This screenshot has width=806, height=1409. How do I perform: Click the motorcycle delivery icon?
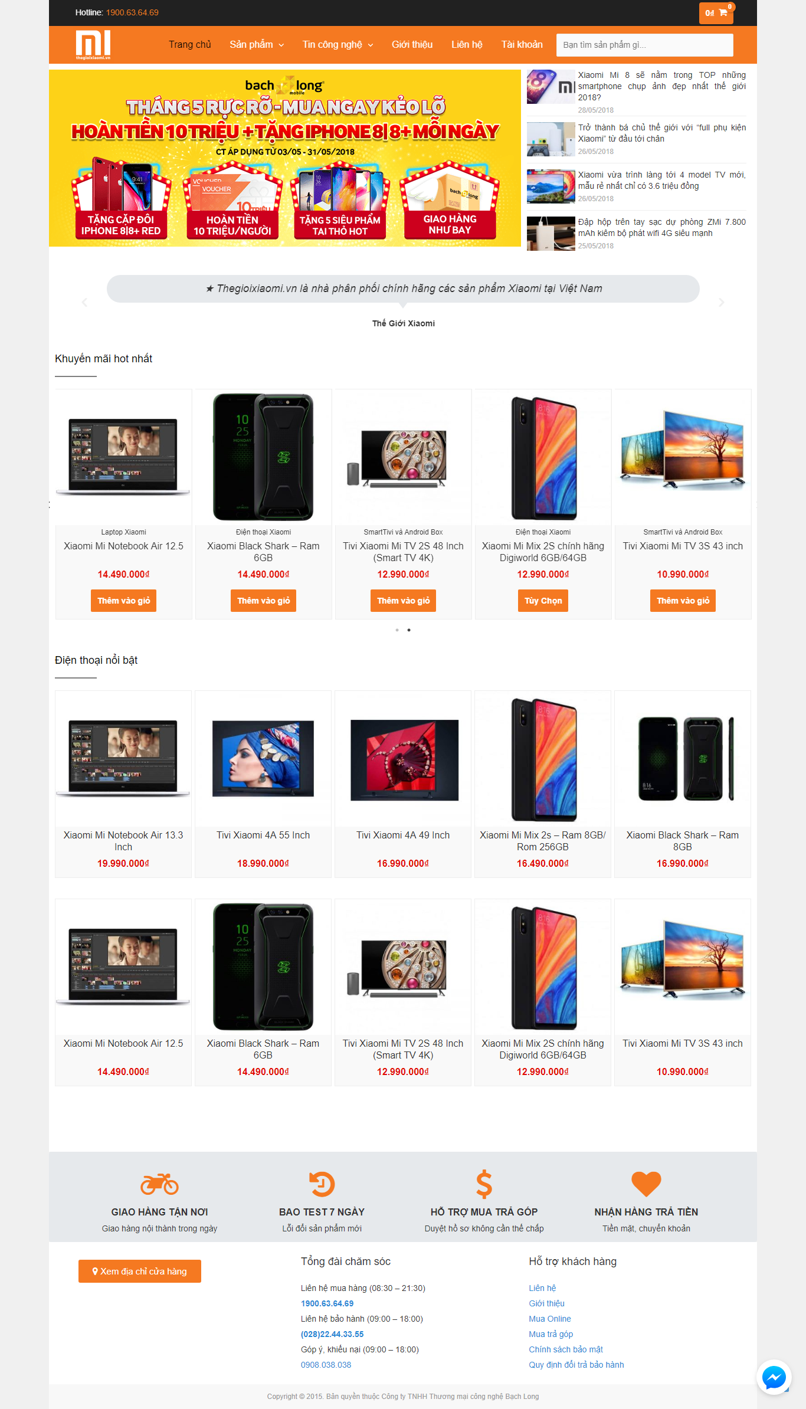click(159, 1184)
